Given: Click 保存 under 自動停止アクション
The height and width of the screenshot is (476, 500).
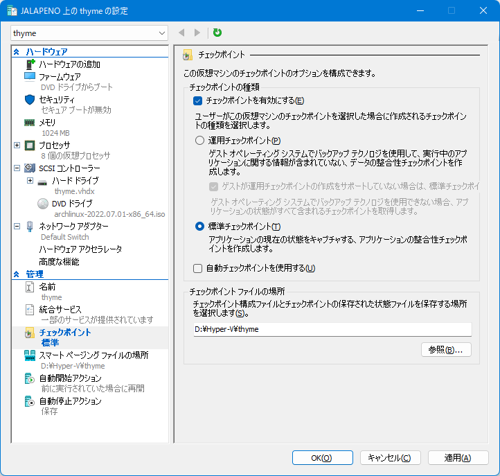Looking at the screenshot, I should click(x=49, y=412).
